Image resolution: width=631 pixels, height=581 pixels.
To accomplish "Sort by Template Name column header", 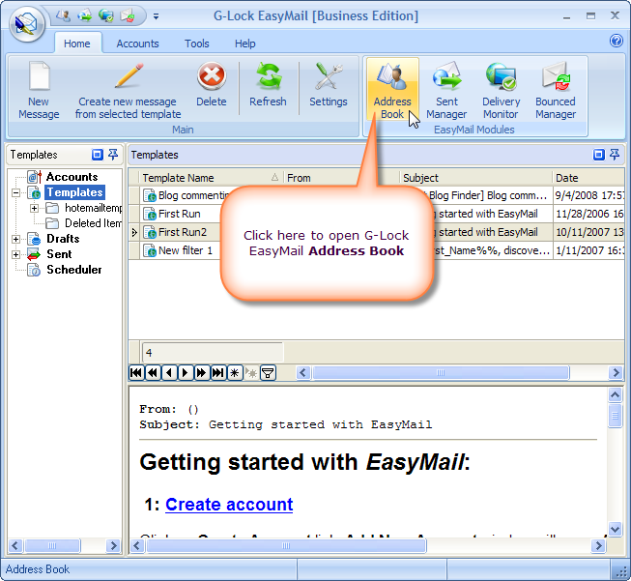I will click(x=211, y=178).
